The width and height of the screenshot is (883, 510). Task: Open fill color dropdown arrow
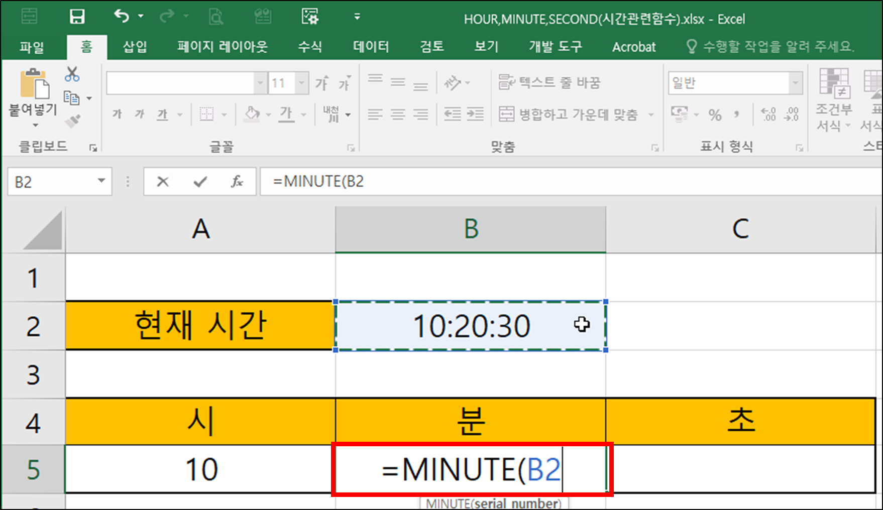click(x=268, y=115)
